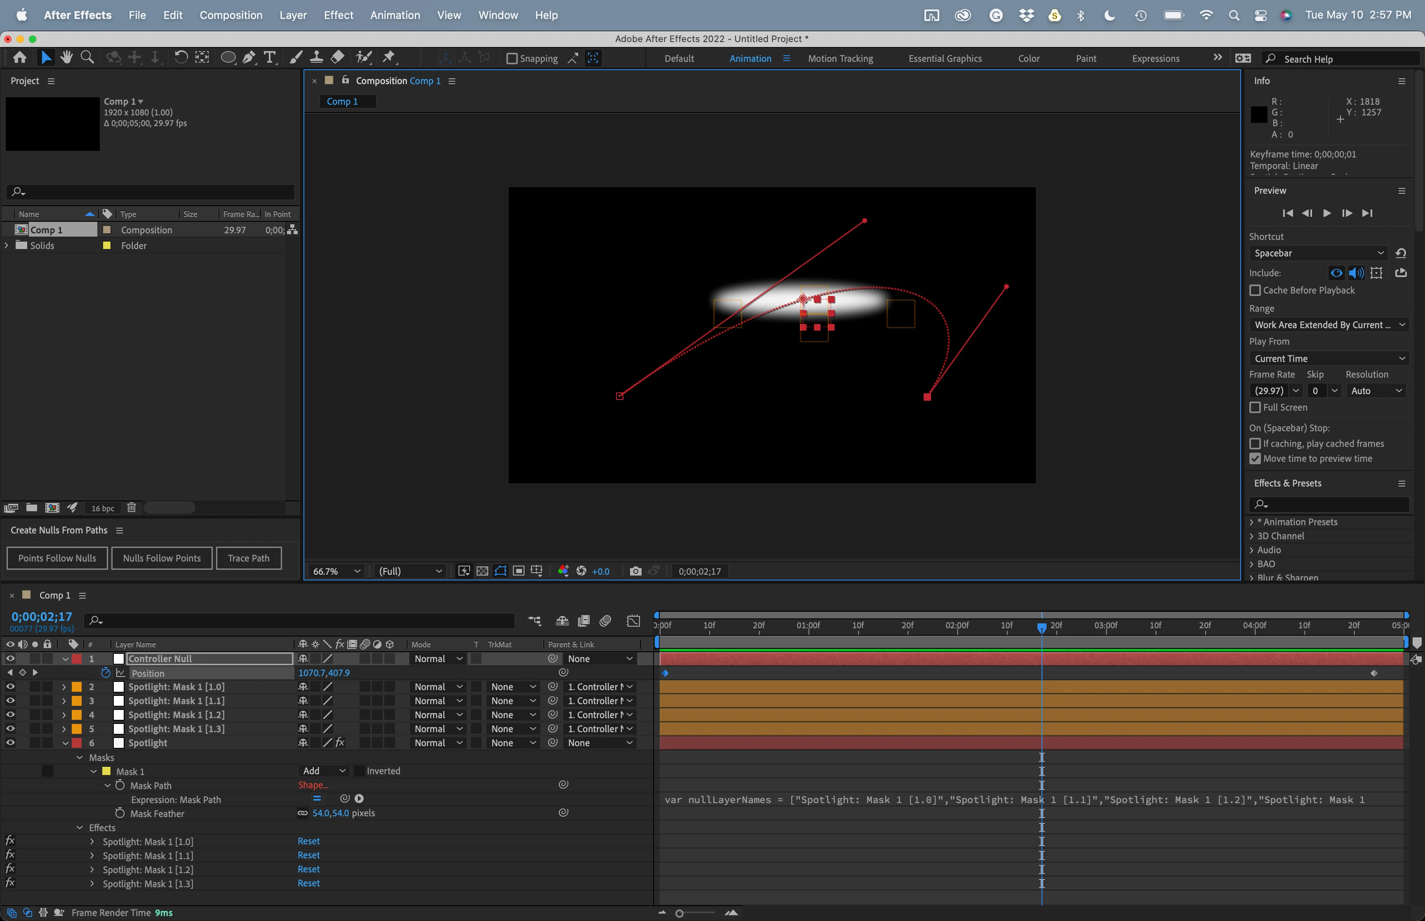Toggle the transparency grid icon

point(482,571)
